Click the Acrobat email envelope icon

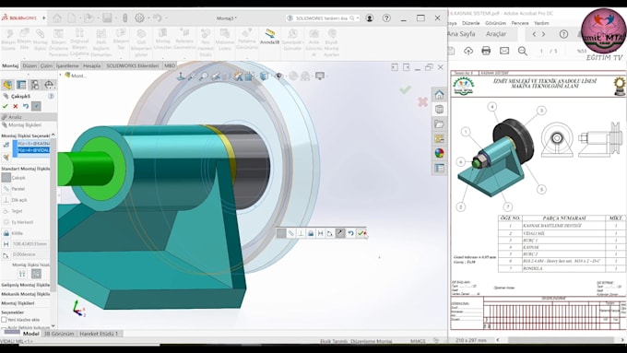(504, 51)
